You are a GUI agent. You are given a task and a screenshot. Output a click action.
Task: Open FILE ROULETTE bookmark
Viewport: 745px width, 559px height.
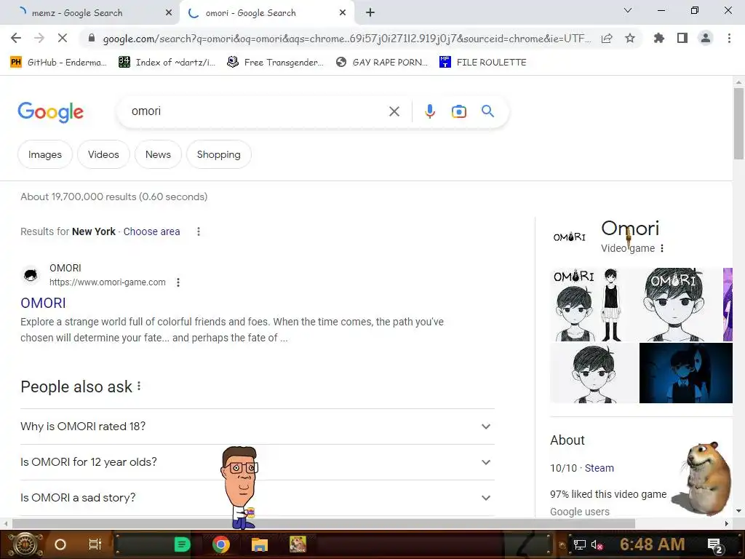click(483, 63)
